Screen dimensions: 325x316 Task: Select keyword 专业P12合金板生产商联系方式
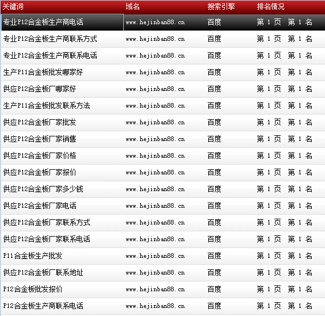pyautogui.click(x=50, y=39)
